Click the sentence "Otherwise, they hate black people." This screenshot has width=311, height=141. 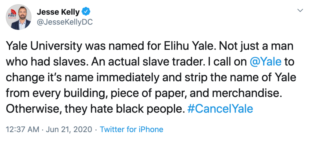[95, 109]
